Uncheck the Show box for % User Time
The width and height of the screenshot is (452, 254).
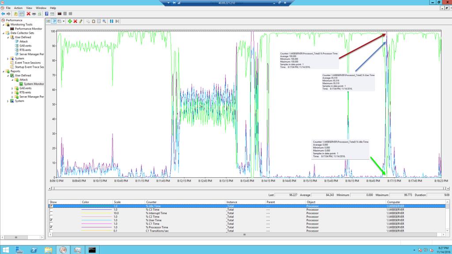51,220
